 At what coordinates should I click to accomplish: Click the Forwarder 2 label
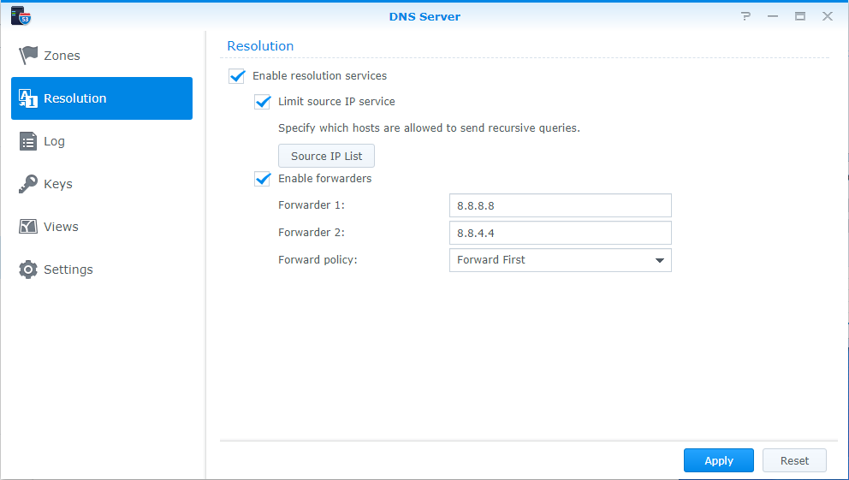pos(312,232)
